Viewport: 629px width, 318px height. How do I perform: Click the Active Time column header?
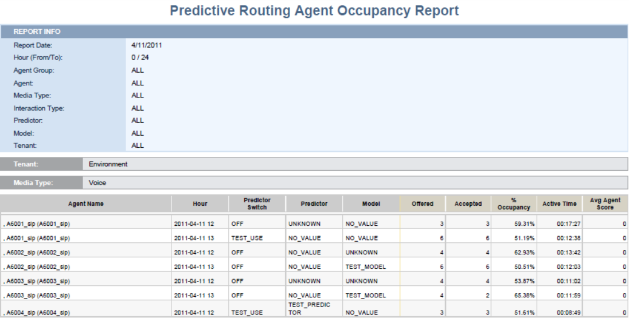click(x=555, y=203)
